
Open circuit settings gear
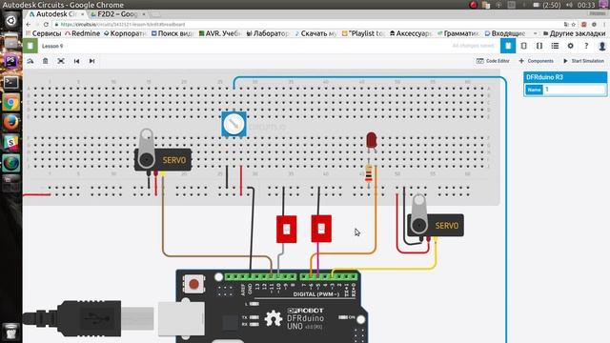point(570,46)
